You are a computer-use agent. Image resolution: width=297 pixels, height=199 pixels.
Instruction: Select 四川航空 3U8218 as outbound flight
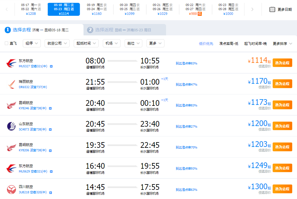tap(282, 189)
